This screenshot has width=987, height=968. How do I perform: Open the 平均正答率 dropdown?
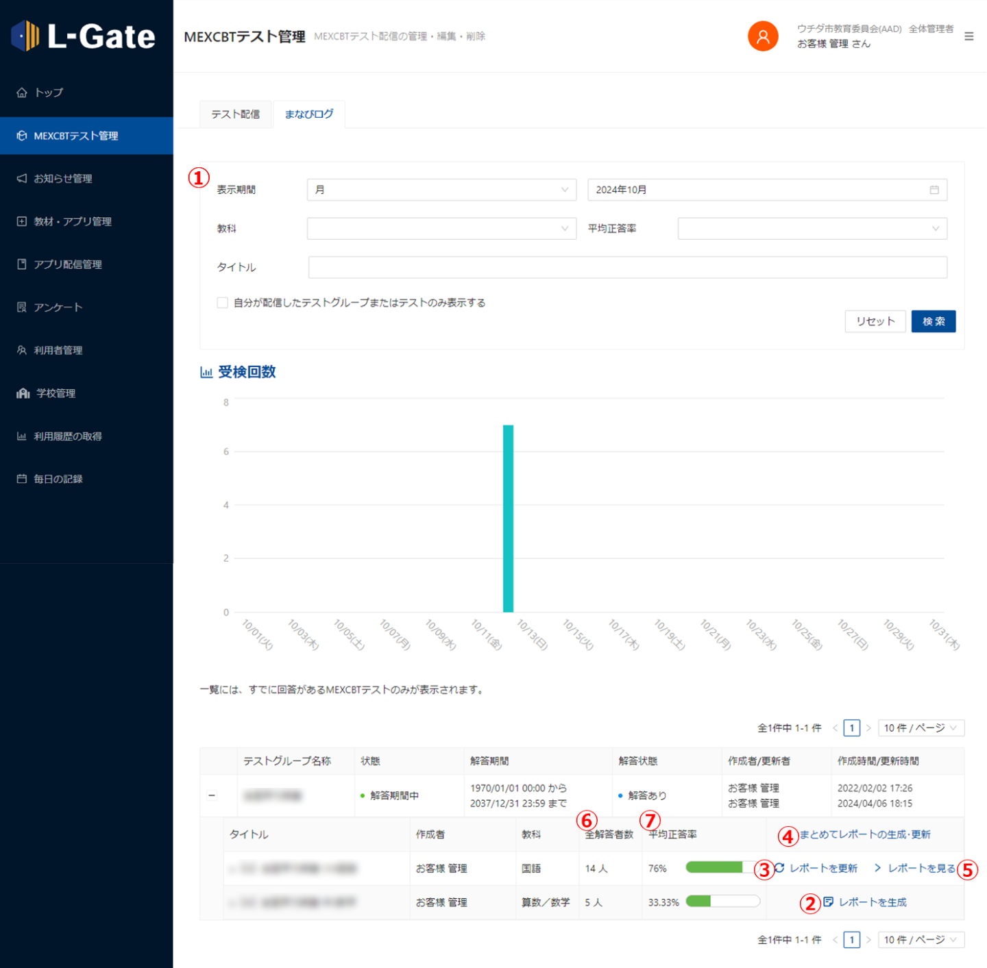pos(812,229)
